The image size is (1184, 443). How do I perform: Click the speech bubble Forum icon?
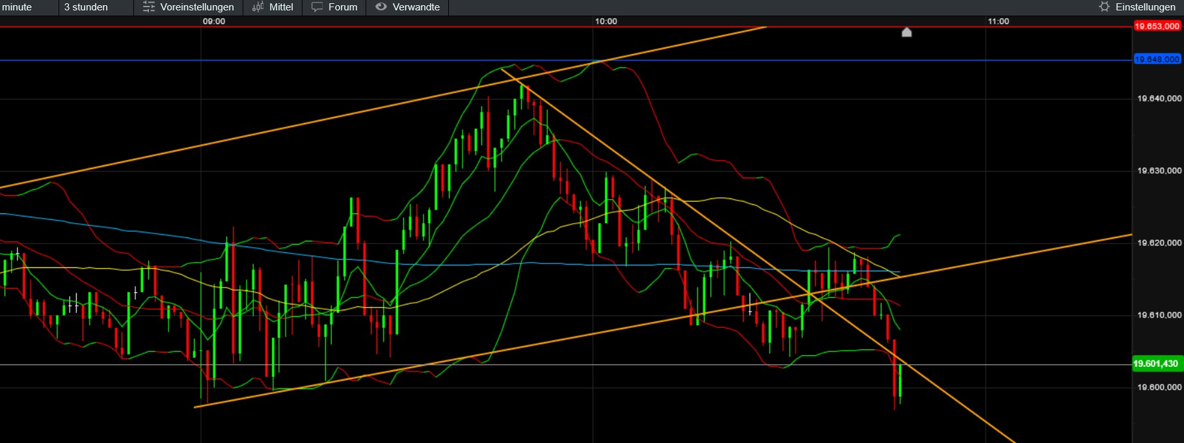(317, 7)
